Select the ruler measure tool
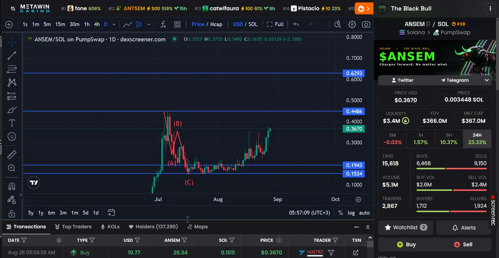499x258 pixels. tap(12, 155)
